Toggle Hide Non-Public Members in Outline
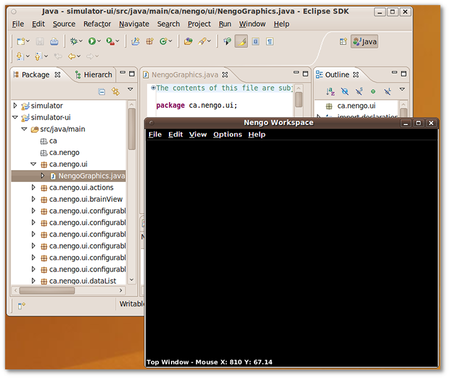Viewport: 449px width, 378px height. pyautogui.click(x=373, y=92)
